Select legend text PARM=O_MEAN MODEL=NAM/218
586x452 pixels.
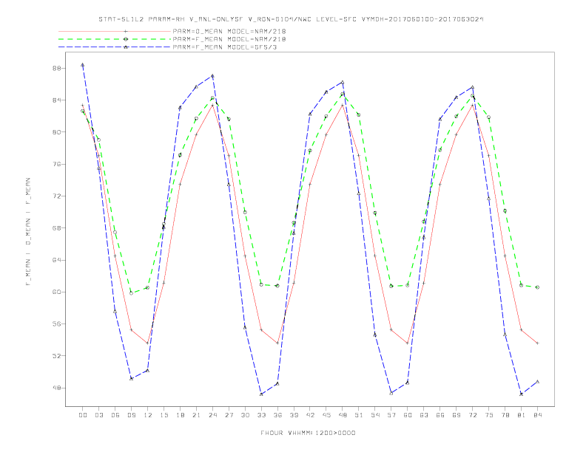point(229,31)
